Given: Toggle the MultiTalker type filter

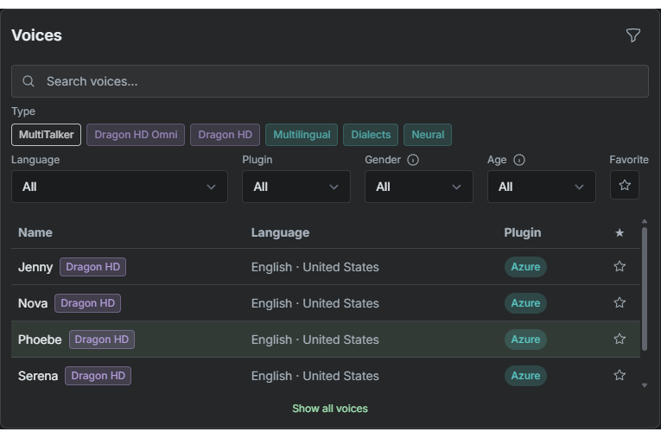Looking at the screenshot, I should (46, 135).
